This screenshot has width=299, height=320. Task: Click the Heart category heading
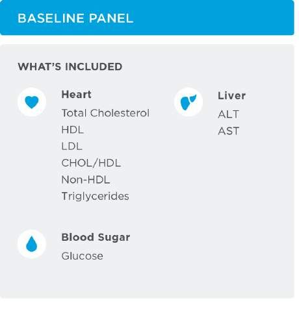click(76, 95)
